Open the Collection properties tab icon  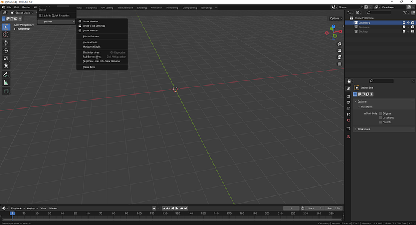tap(348, 128)
